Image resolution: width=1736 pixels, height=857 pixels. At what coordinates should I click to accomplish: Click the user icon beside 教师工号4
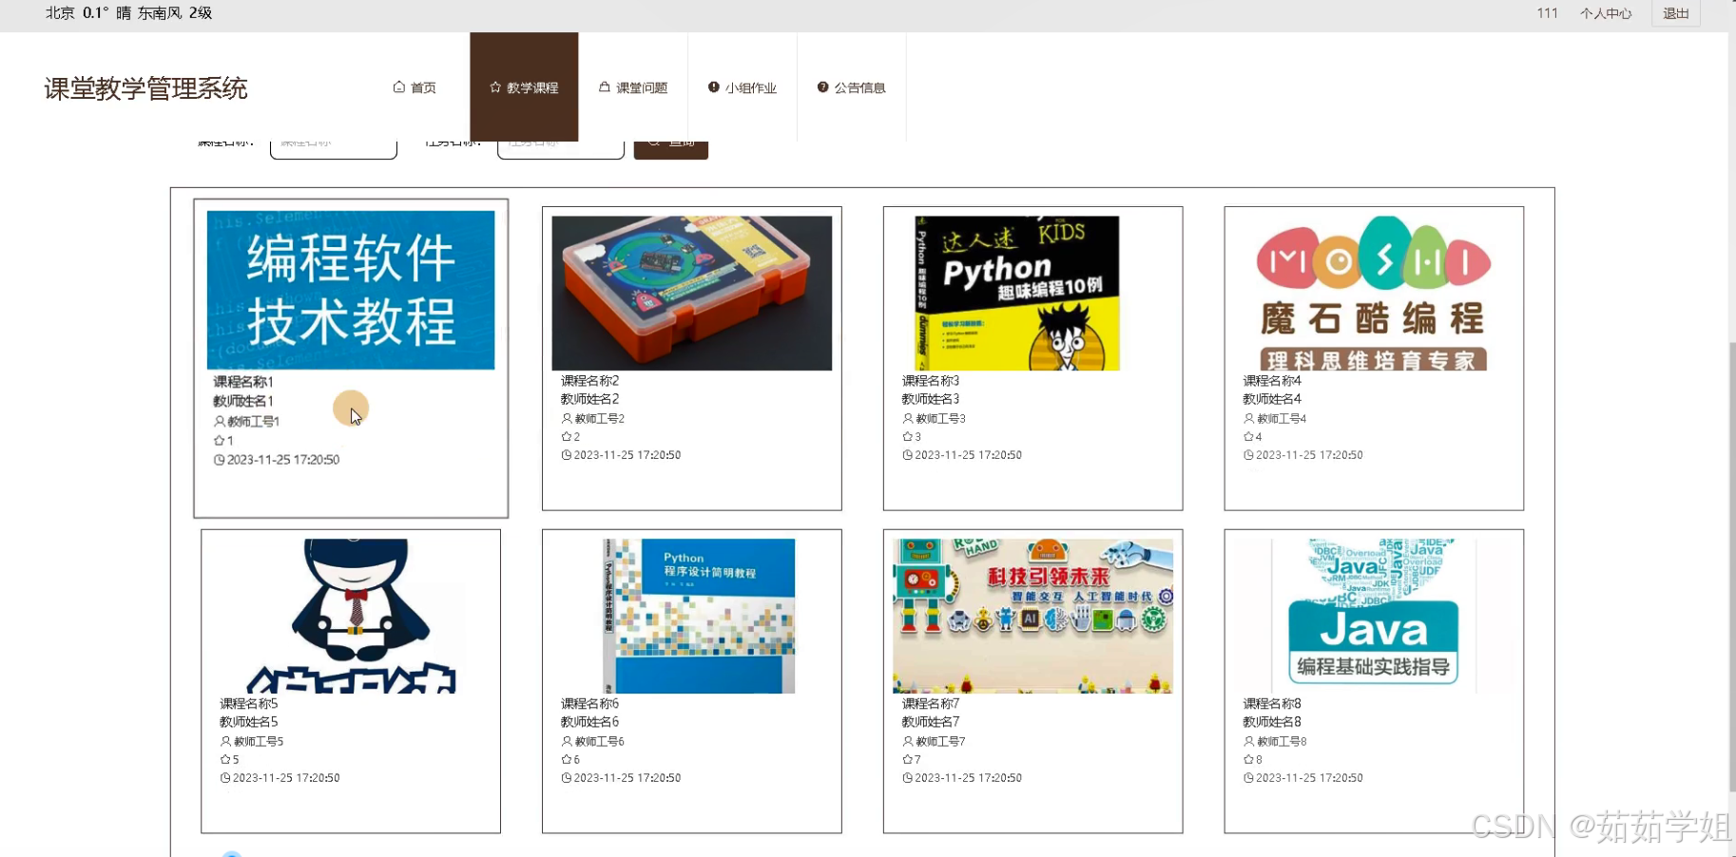(x=1249, y=418)
